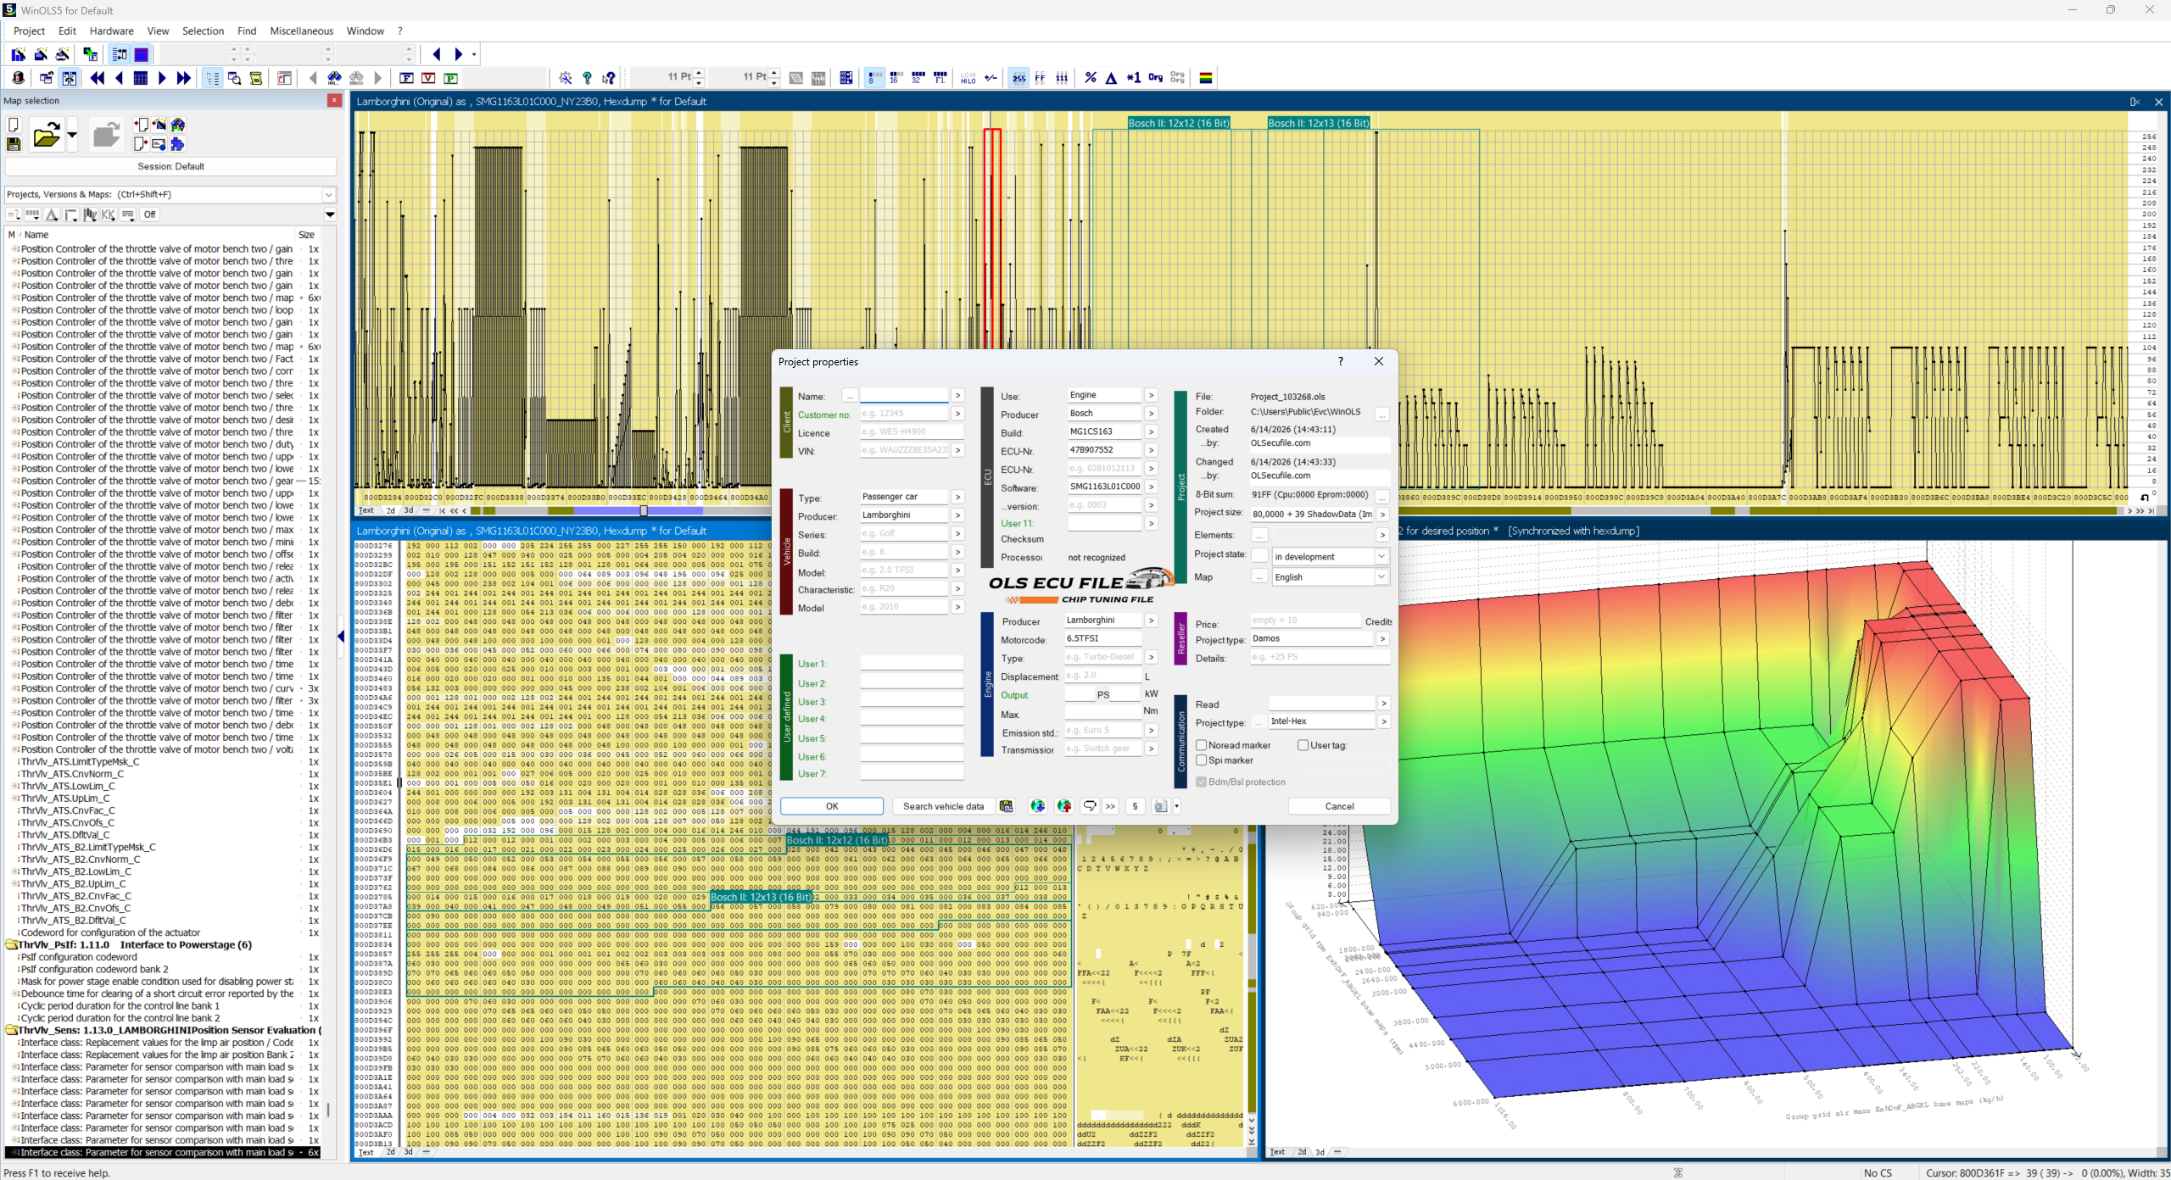Click the clipboard save icon beside Search vehicle data
The width and height of the screenshot is (2171, 1180).
[1007, 806]
